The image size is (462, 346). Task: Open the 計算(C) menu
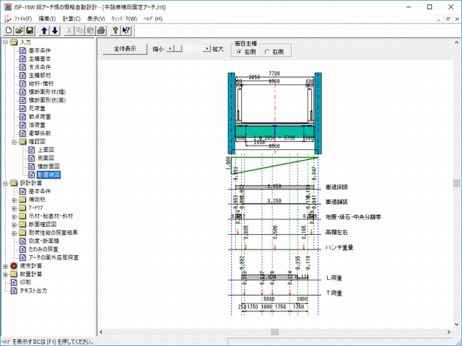click(71, 18)
